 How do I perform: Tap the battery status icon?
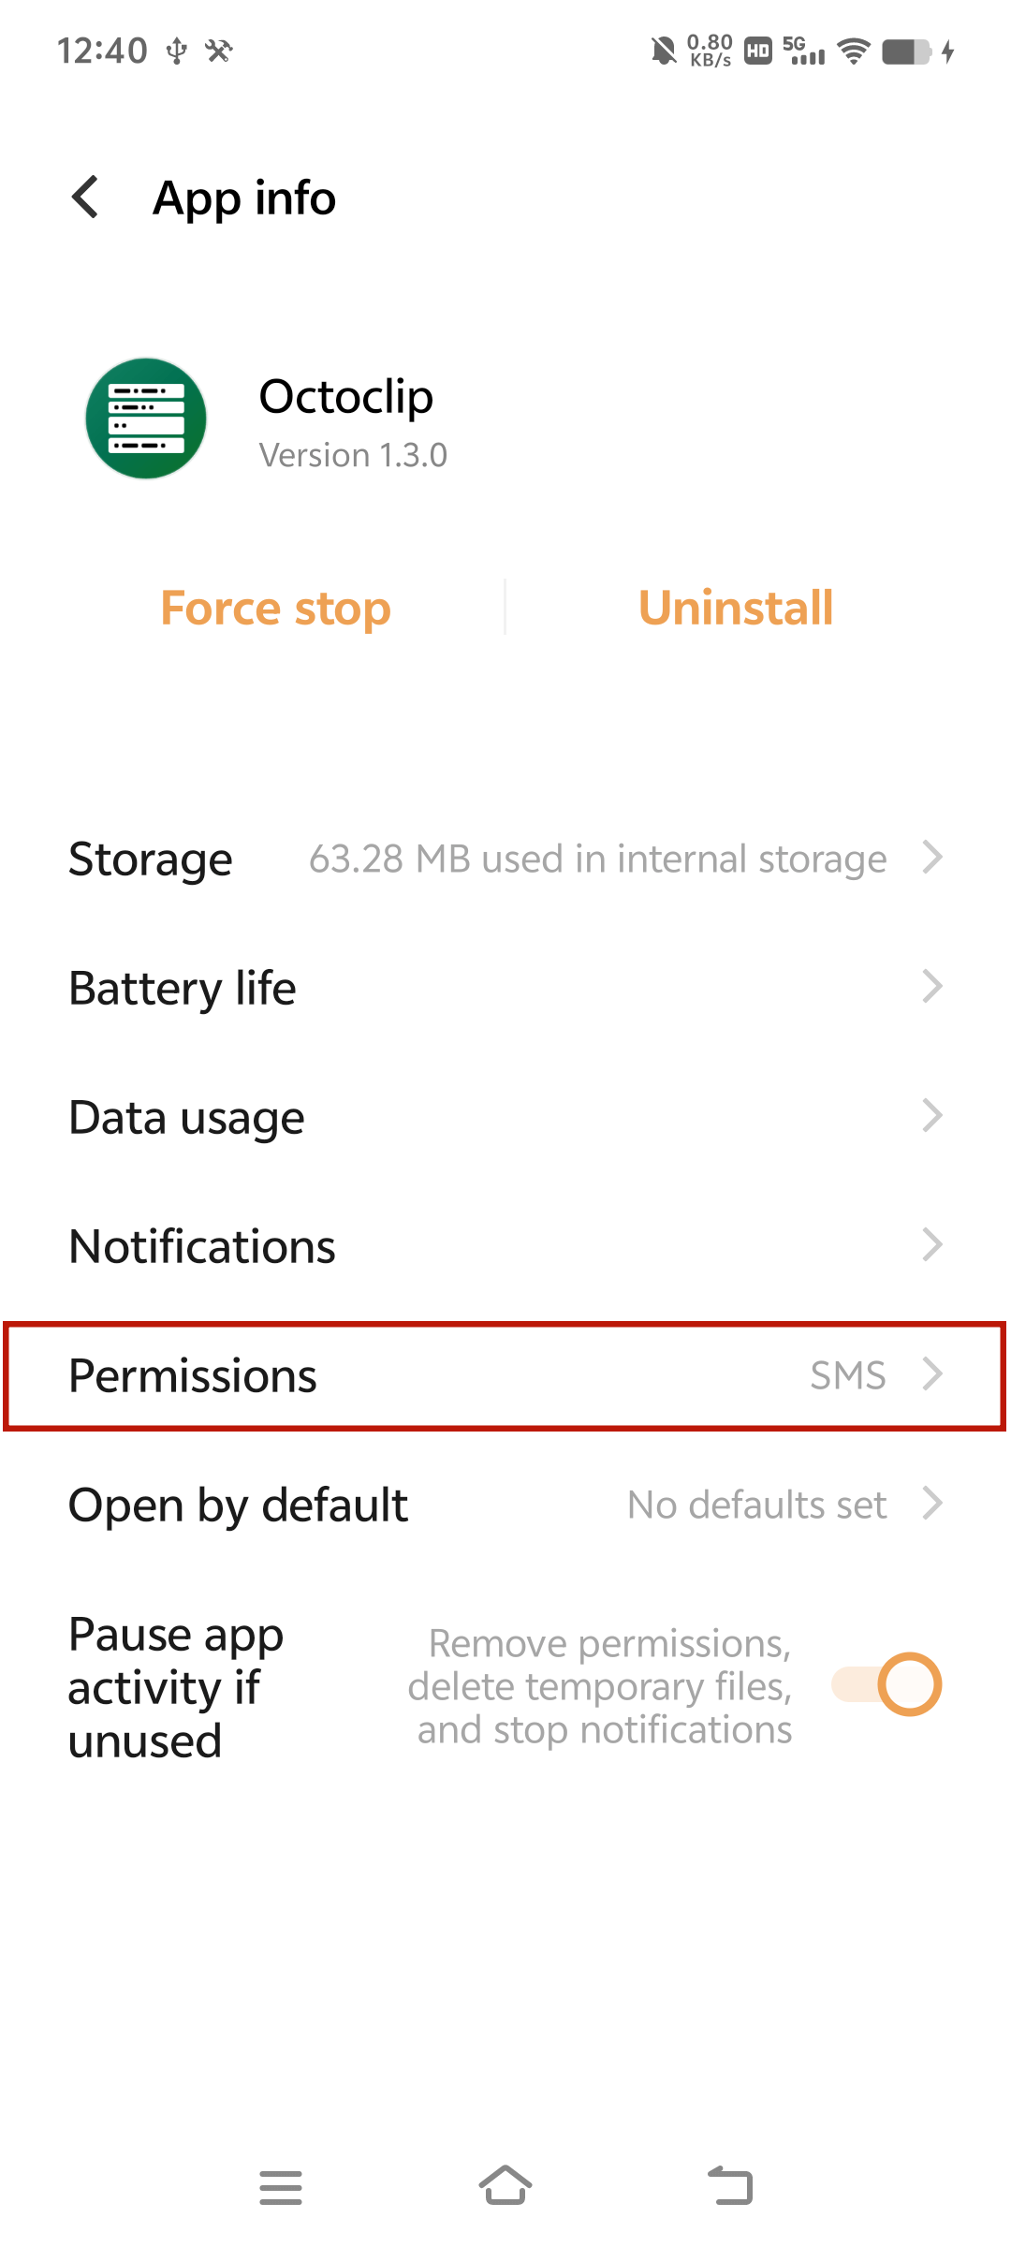pyautogui.click(x=907, y=51)
